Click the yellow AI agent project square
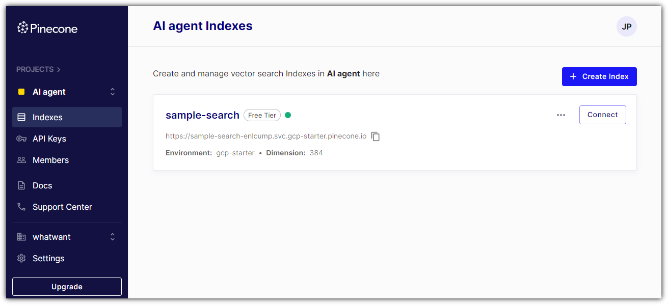 pyautogui.click(x=21, y=92)
